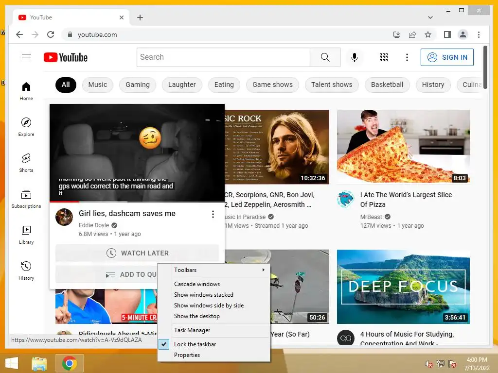
Task: Click the red video preview progress bar
Action: pyautogui.click(x=64, y=202)
